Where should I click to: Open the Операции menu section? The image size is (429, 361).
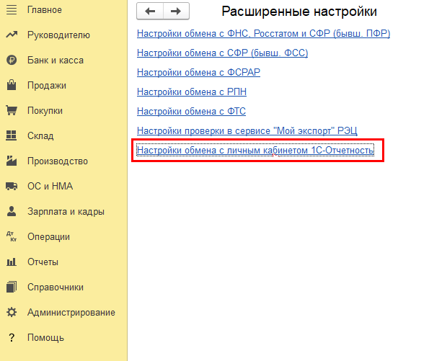(48, 237)
